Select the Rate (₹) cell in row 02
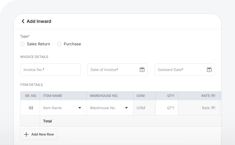The width and height of the screenshot is (235, 145). coord(199,108)
